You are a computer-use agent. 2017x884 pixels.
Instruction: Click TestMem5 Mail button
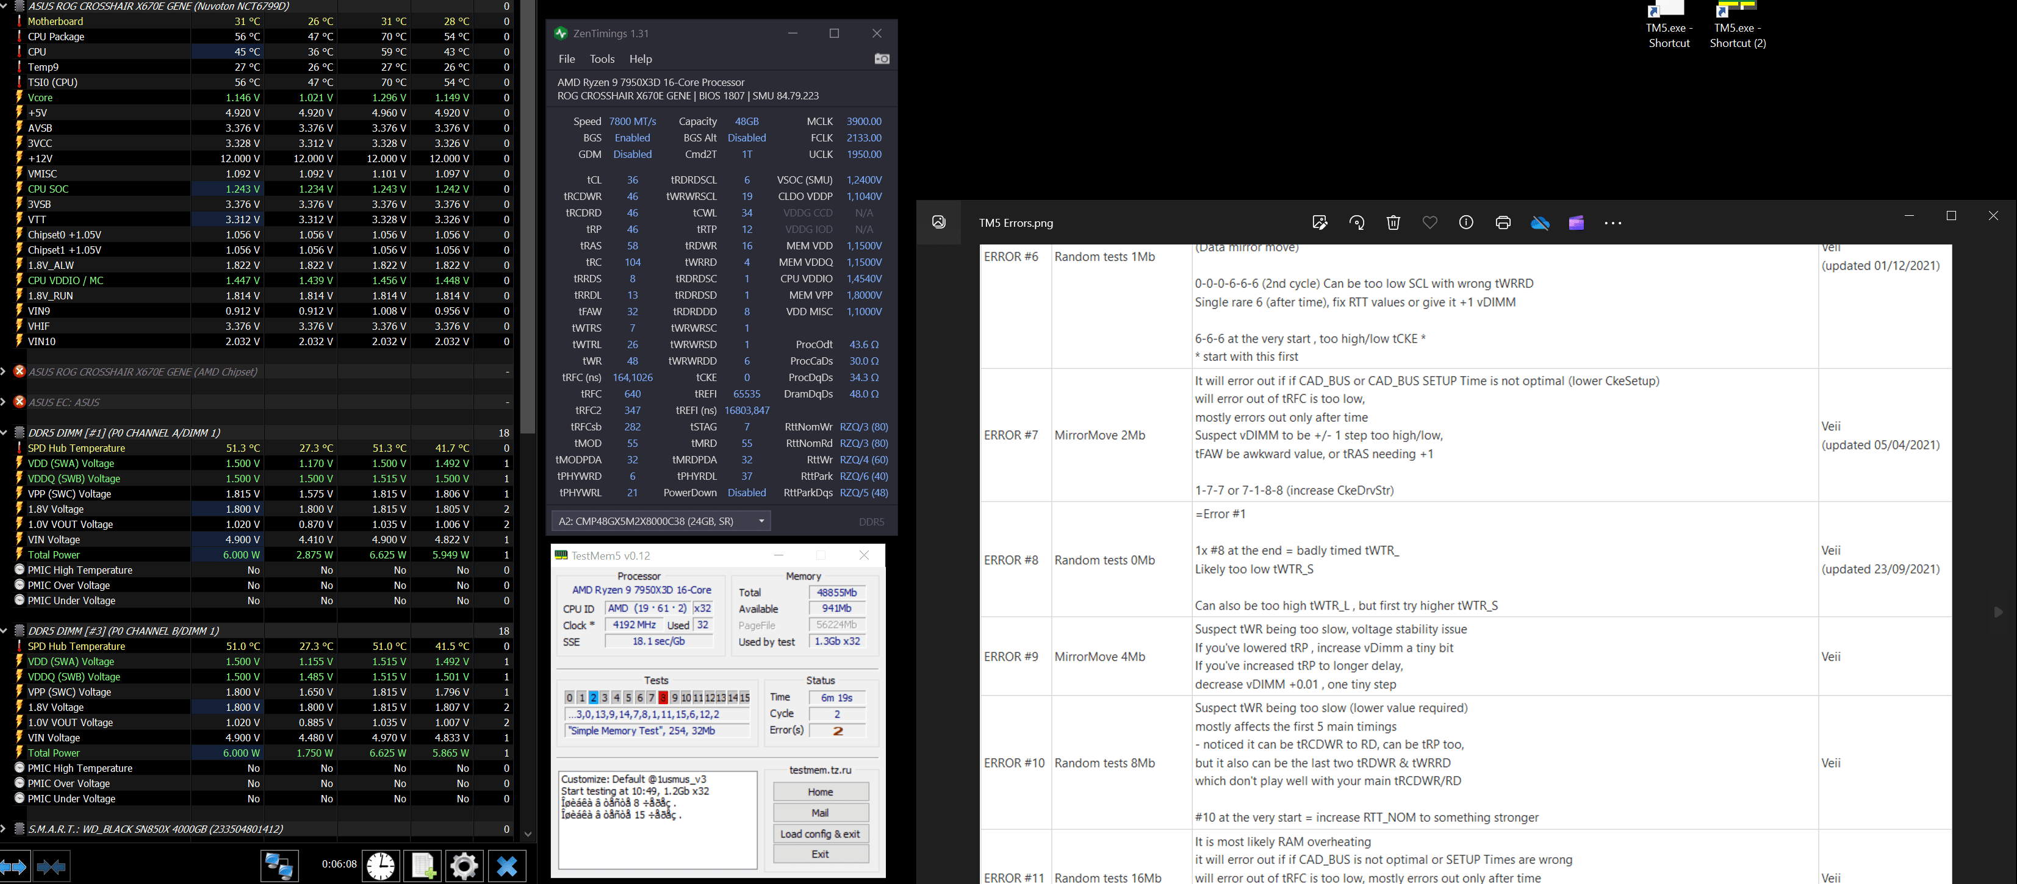coord(821,813)
